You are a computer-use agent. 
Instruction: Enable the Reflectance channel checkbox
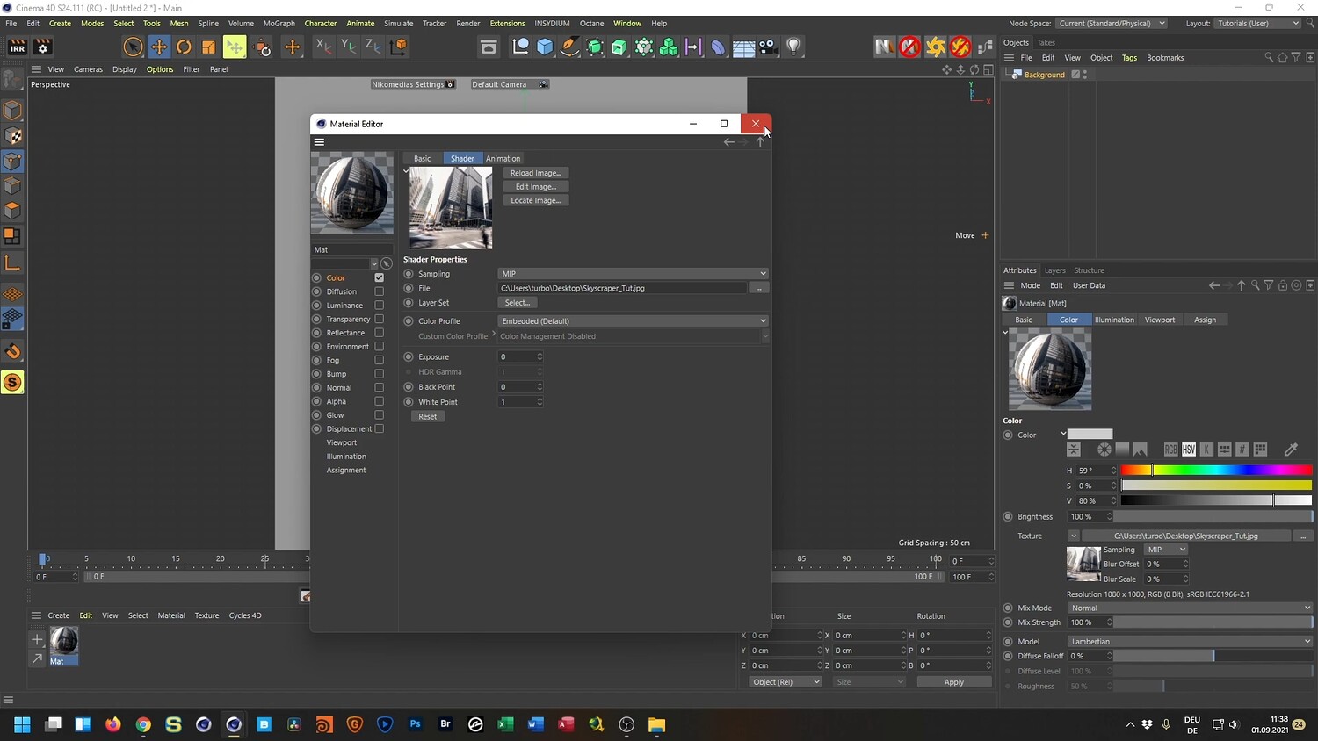[x=379, y=333]
